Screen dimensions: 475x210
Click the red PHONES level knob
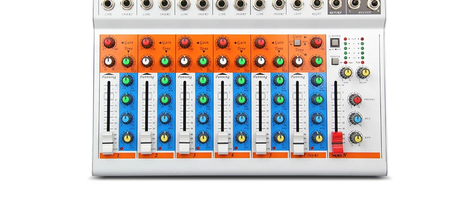tap(355, 99)
